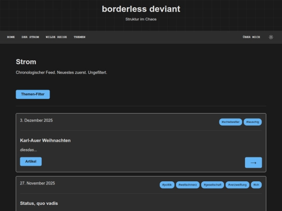The width and height of the screenshot is (282, 211).
Task: Click the #ich tag
Action: 256,185
